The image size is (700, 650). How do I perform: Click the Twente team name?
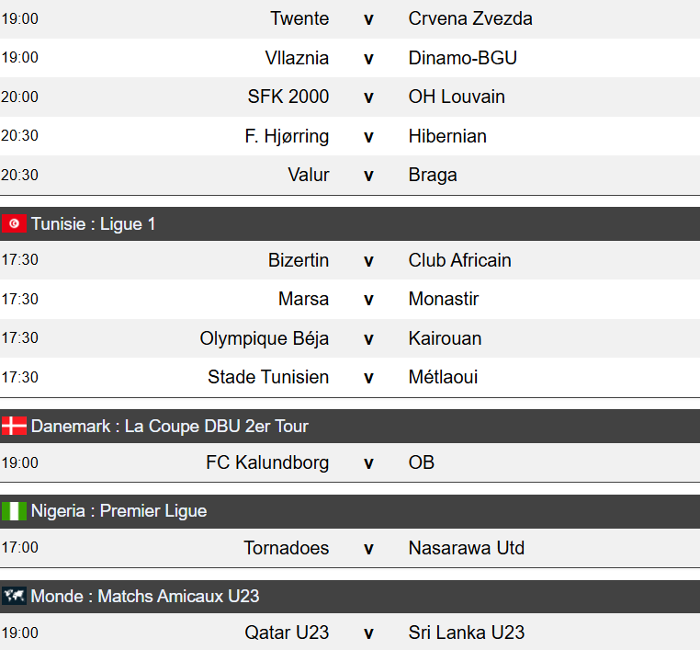pos(299,18)
